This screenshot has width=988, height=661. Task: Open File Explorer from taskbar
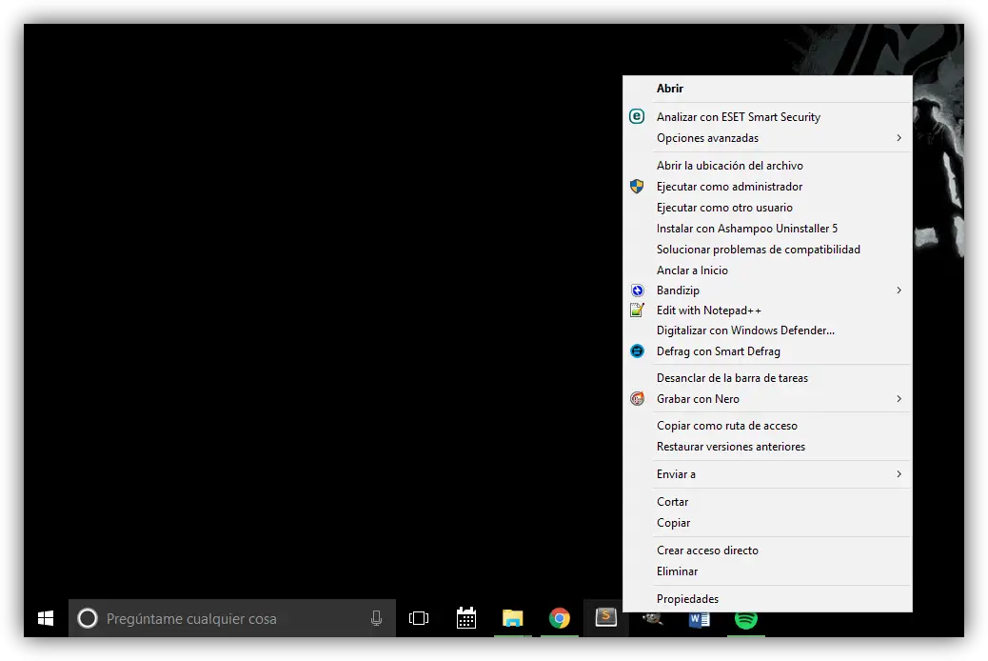tap(512, 618)
